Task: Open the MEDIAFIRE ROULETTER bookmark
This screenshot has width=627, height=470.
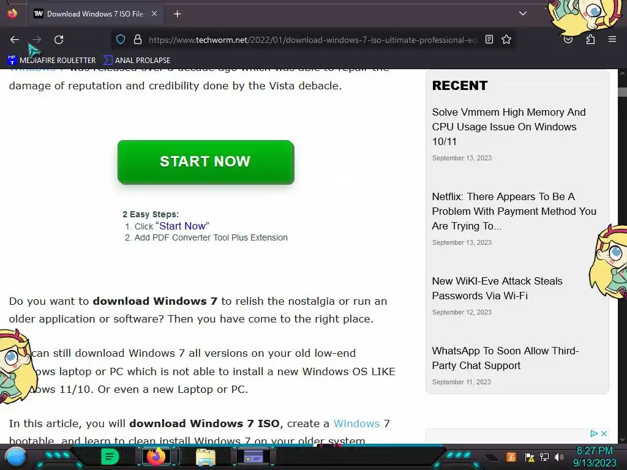Action: click(51, 61)
